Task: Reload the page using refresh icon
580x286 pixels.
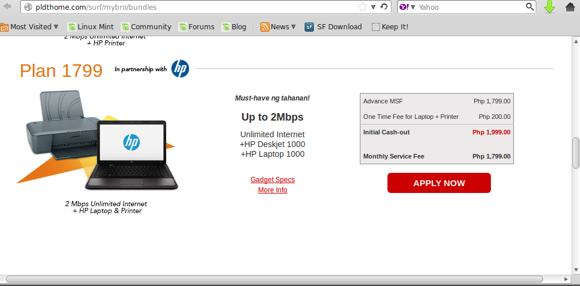Action: pos(385,7)
